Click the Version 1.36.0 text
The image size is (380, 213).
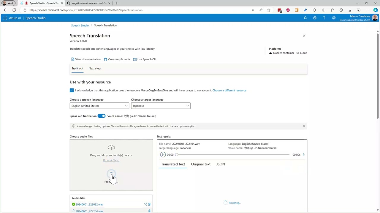click(x=78, y=41)
